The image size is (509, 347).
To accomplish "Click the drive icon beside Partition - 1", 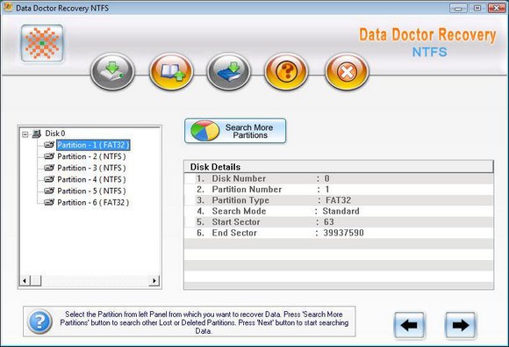I will click(x=49, y=145).
